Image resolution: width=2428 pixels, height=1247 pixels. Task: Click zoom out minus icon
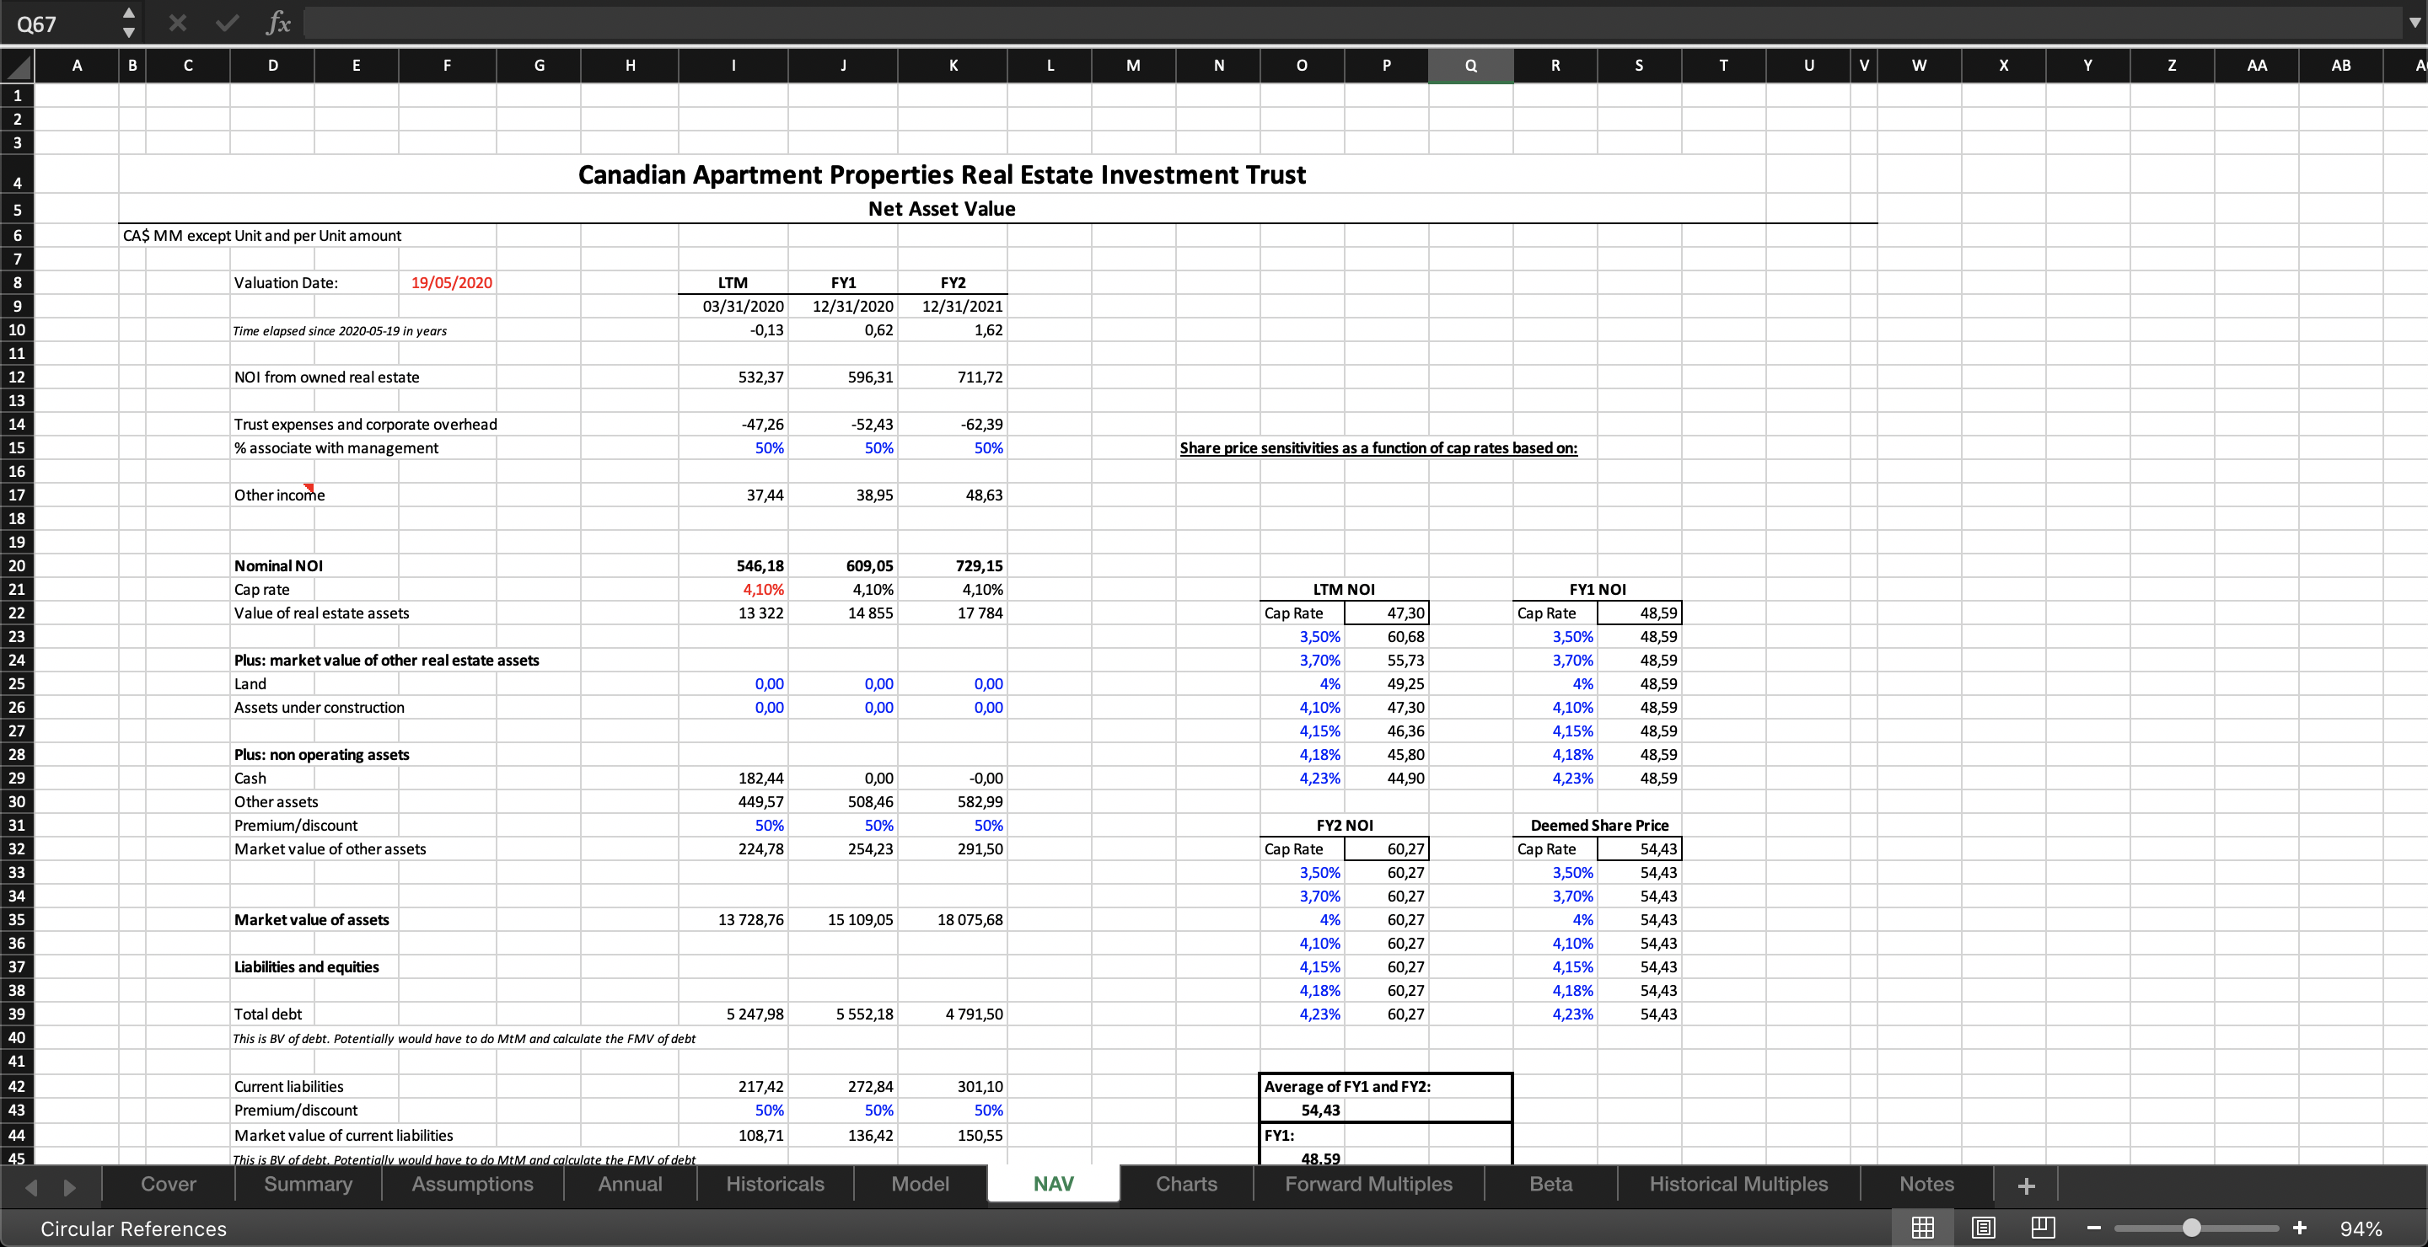tap(2093, 1228)
